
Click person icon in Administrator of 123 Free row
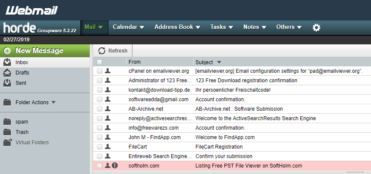click(x=108, y=80)
